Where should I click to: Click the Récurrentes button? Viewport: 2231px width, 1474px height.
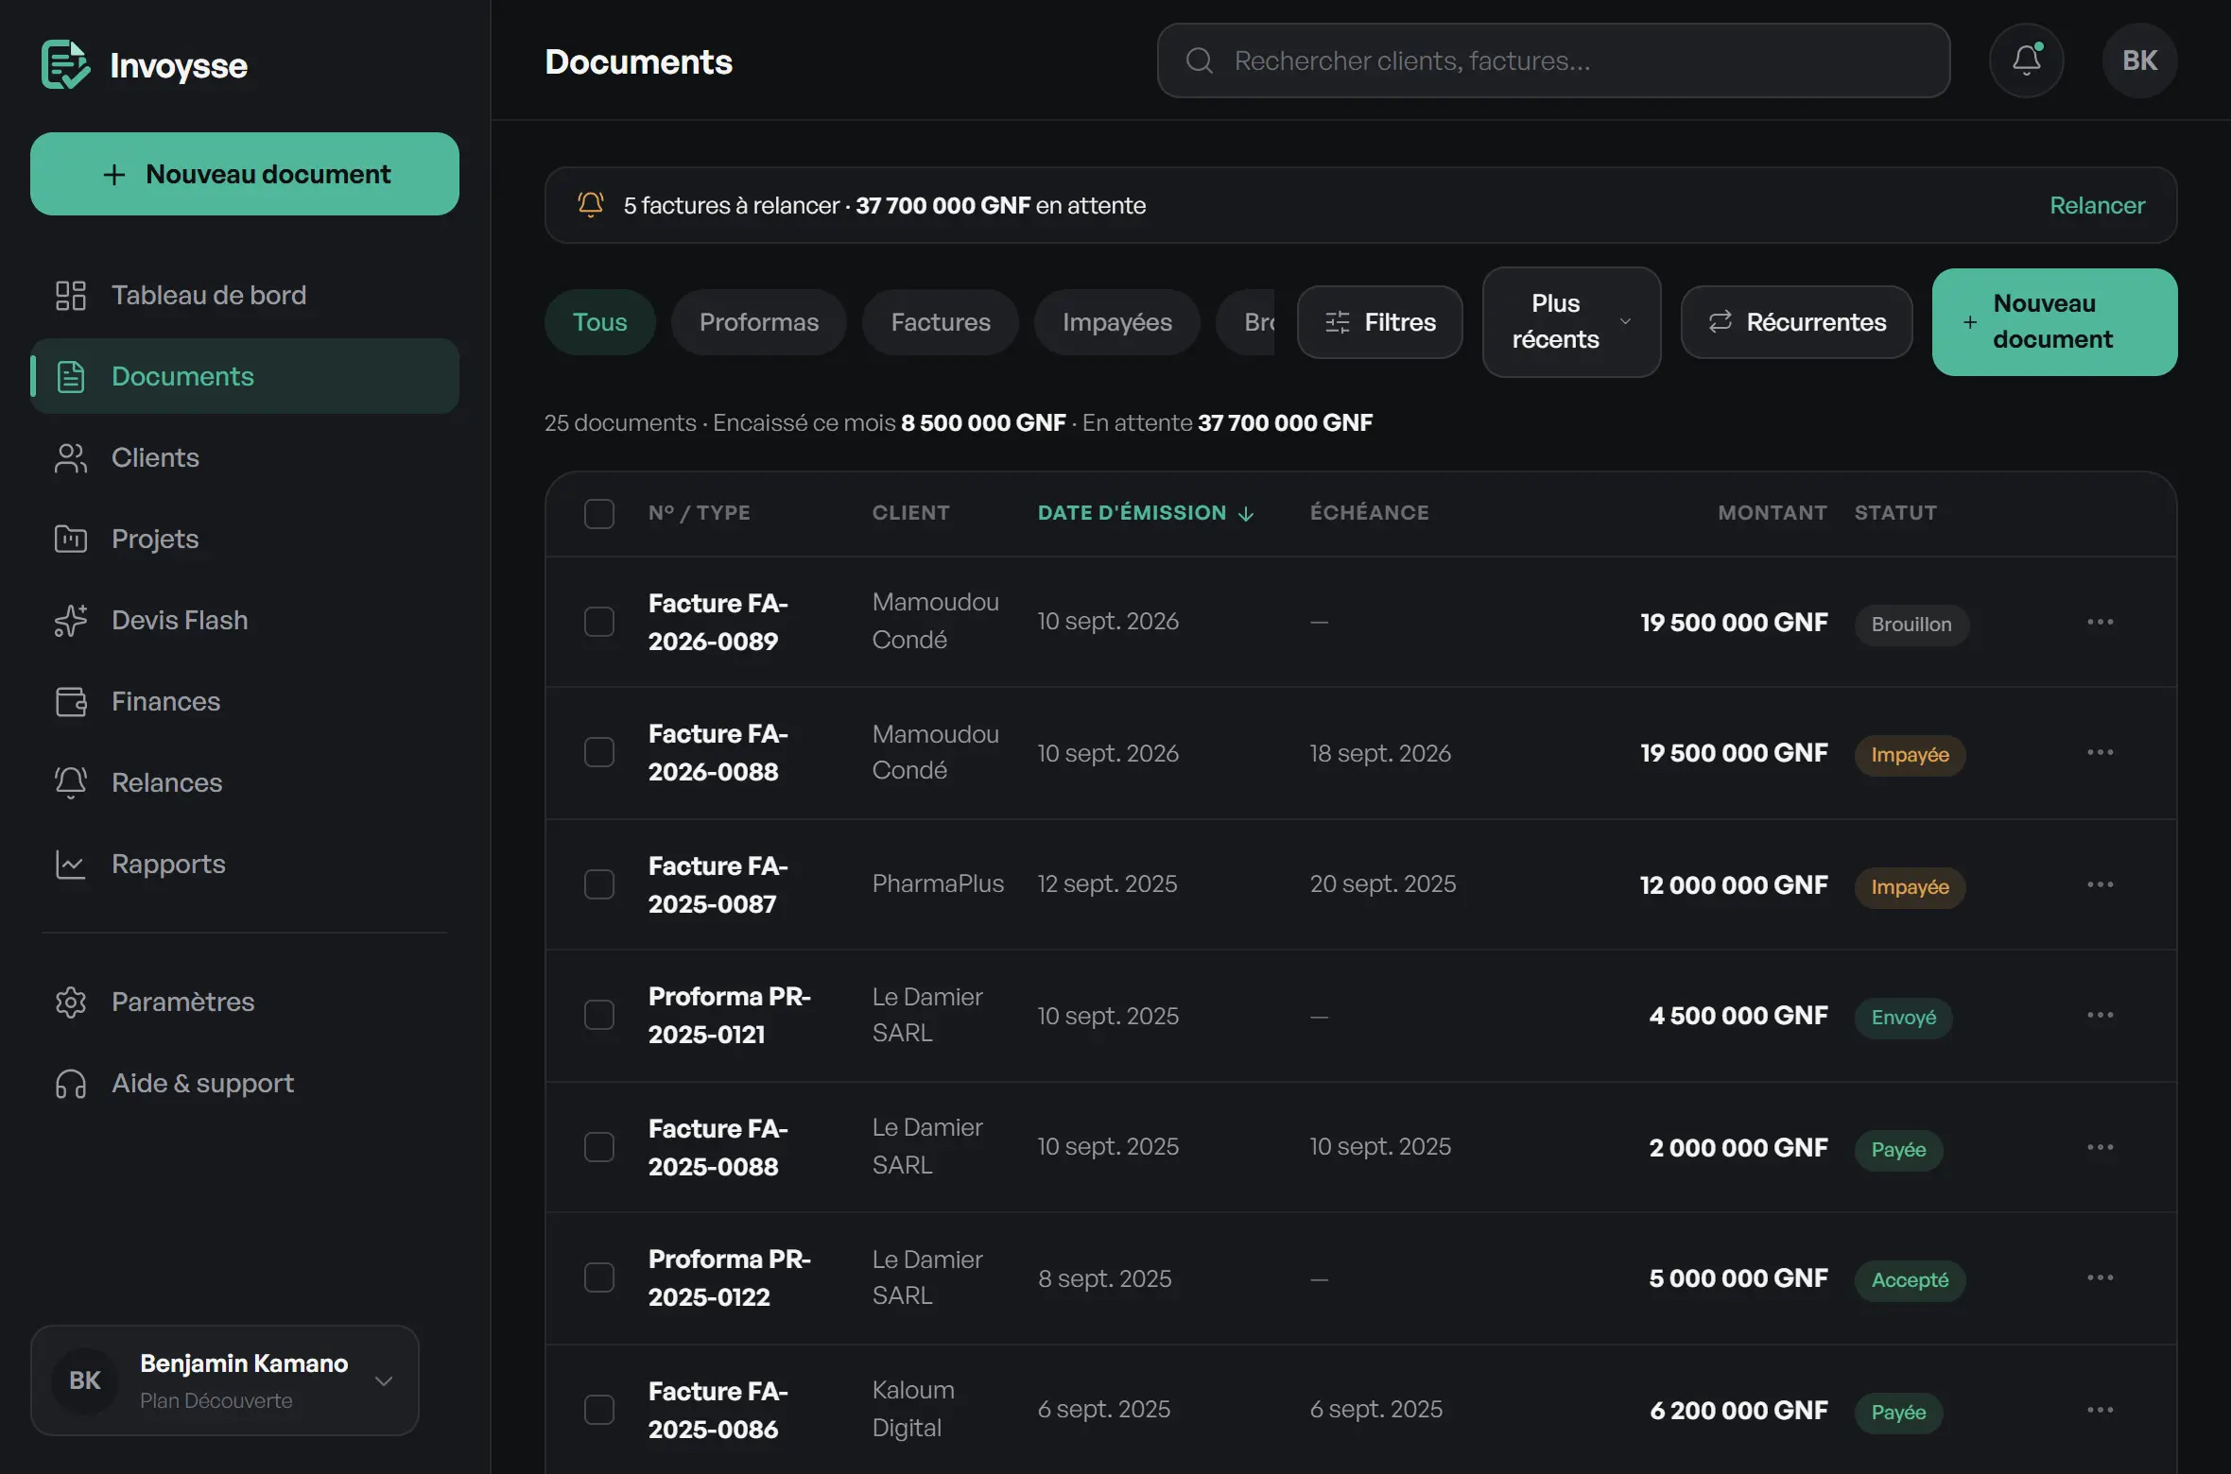tap(1797, 322)
